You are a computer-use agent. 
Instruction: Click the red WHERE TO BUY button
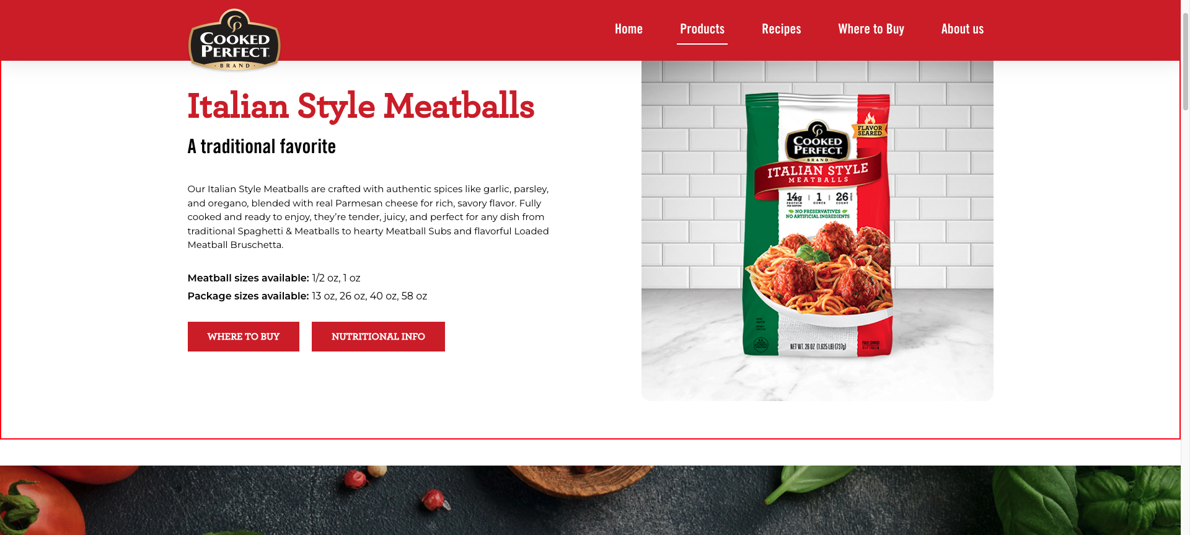tap(244, 337)
